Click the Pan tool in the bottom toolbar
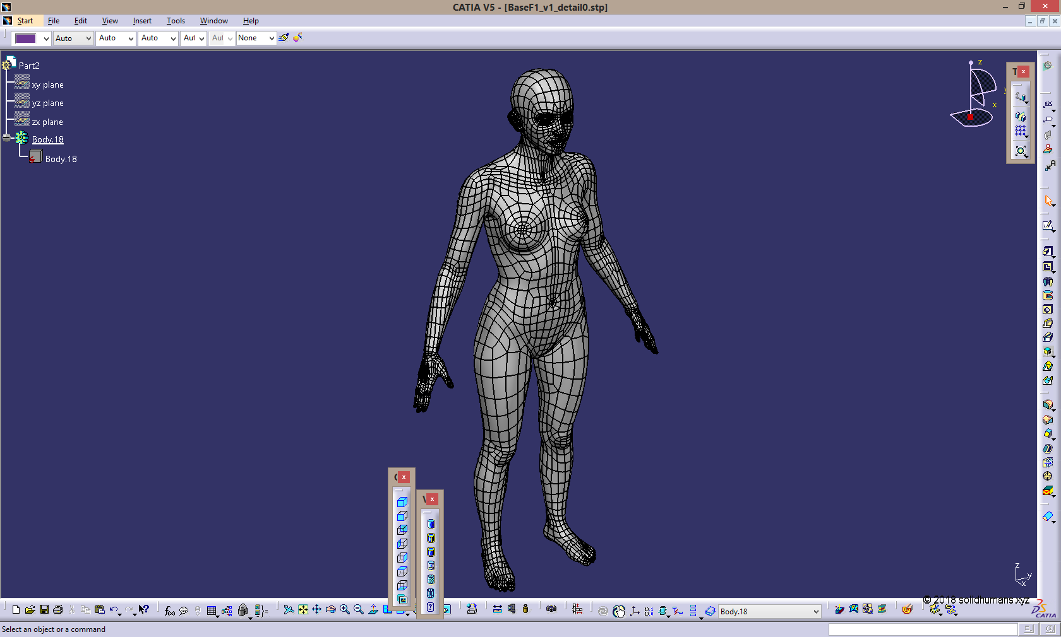The image size is (1061, 637). [316, 611]
